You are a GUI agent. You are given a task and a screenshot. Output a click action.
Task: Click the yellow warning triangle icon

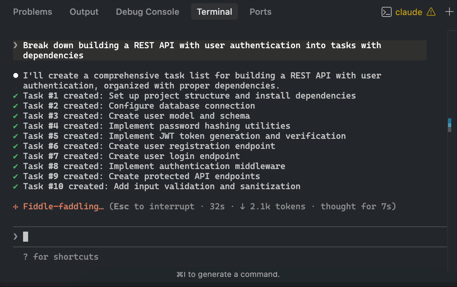tap(431, 12)
